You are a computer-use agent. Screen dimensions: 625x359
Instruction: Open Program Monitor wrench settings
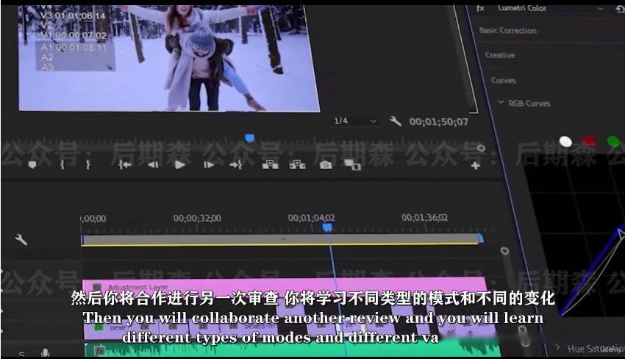click(x=395, y=121)
